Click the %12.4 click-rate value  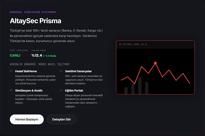[37, 56]
